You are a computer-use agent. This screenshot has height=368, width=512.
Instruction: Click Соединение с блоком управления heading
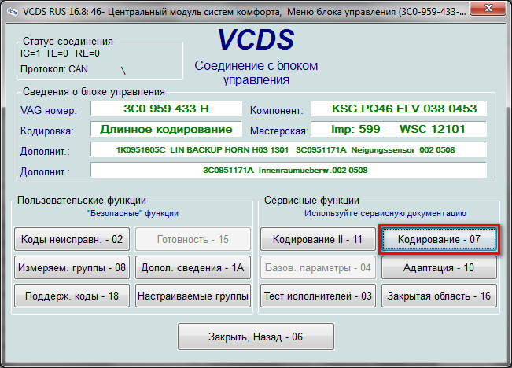pyautogui.click(x=256, y=72)
